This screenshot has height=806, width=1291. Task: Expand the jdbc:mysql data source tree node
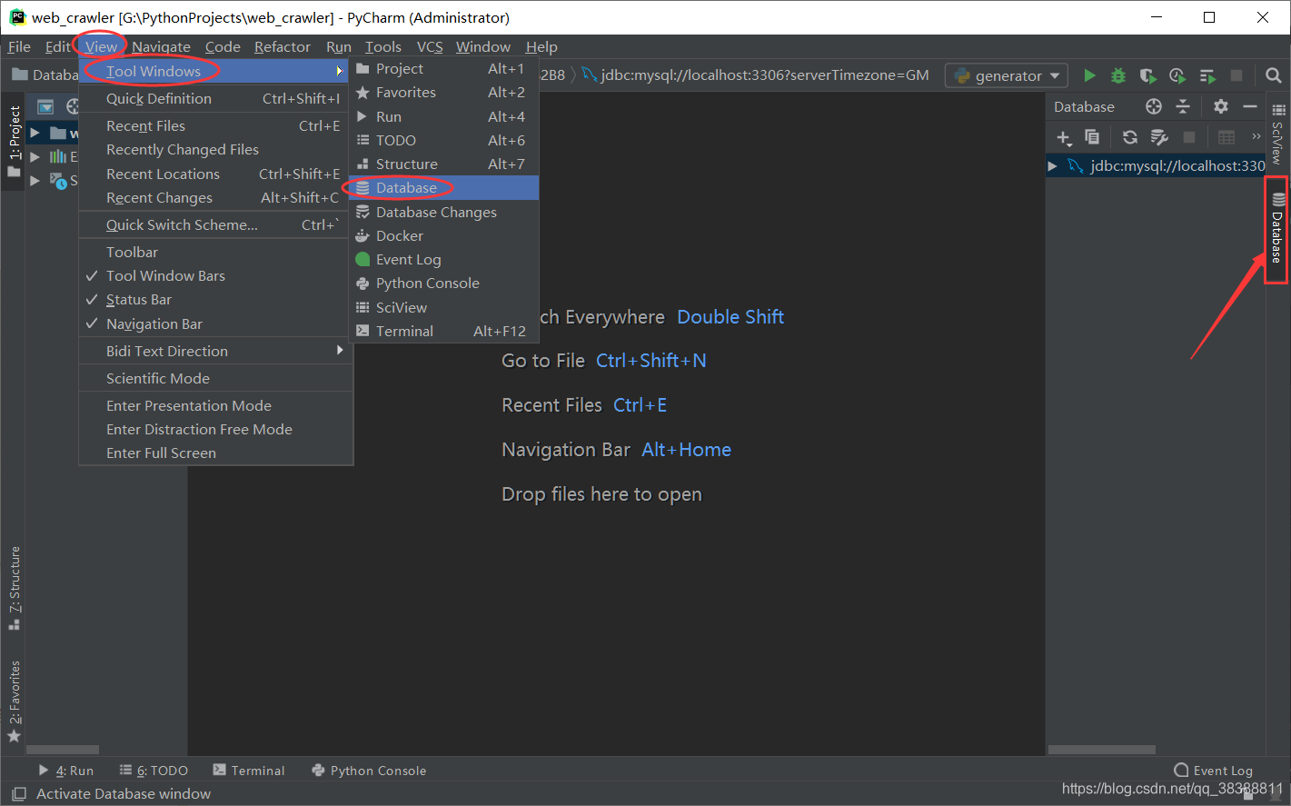(x=1052, y=165)
